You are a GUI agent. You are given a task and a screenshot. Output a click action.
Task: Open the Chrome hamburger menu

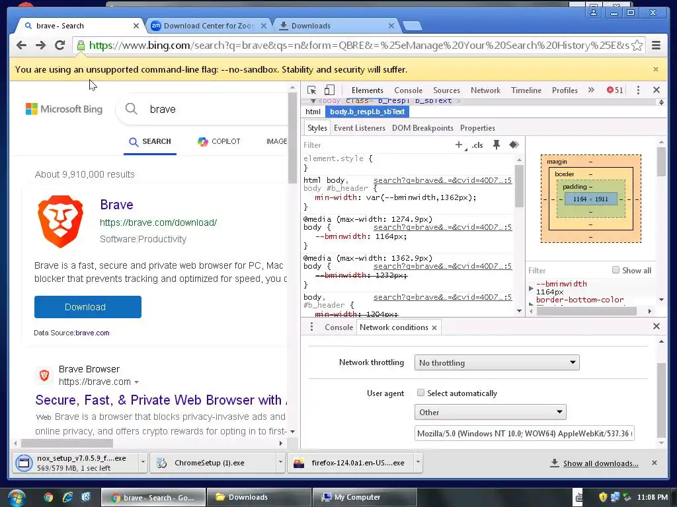pyautogui.click(x=656, y=46)
